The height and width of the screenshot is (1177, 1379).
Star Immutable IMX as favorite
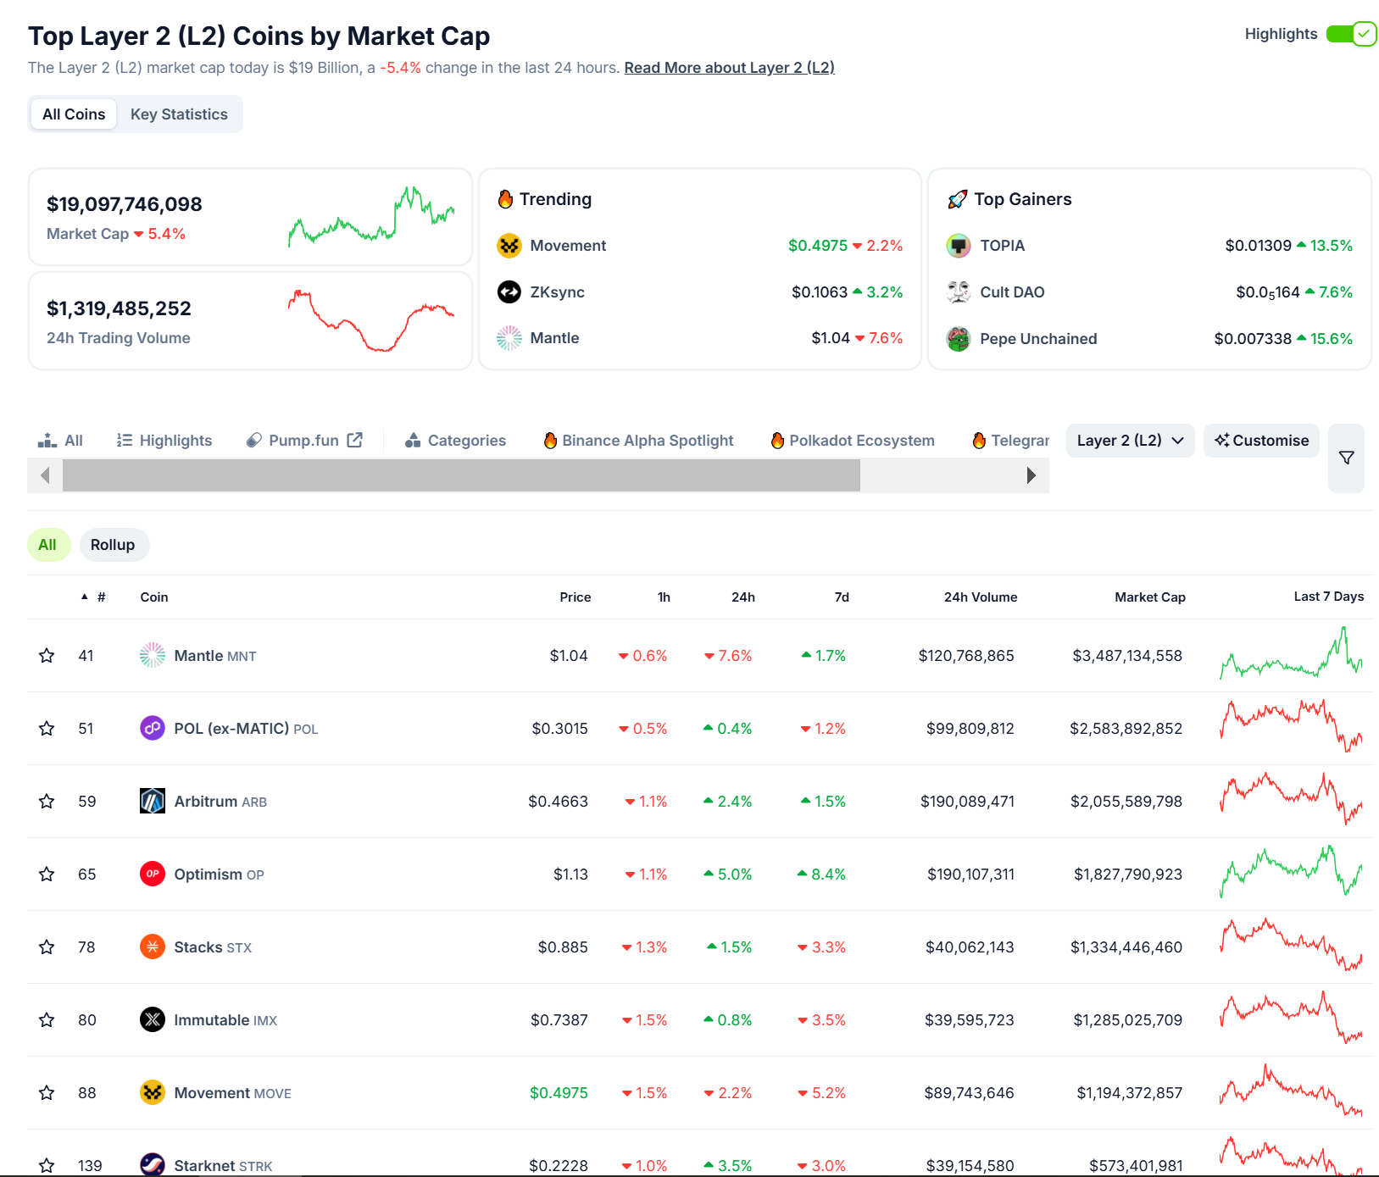click(47, 1020)
